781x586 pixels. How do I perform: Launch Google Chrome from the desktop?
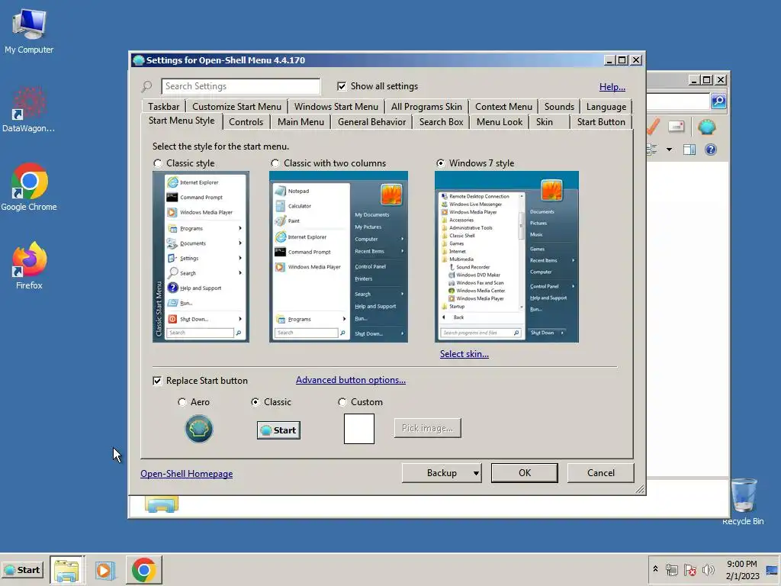(x=29, y=188)
